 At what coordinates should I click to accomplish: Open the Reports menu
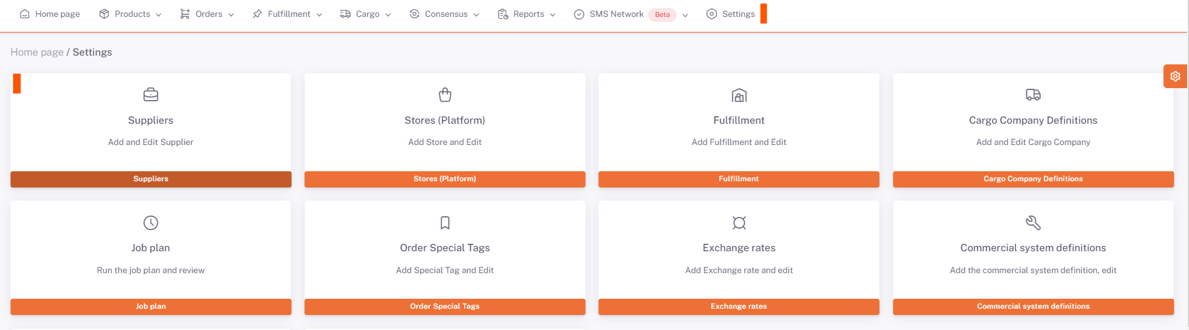click(x=527, y=14)
